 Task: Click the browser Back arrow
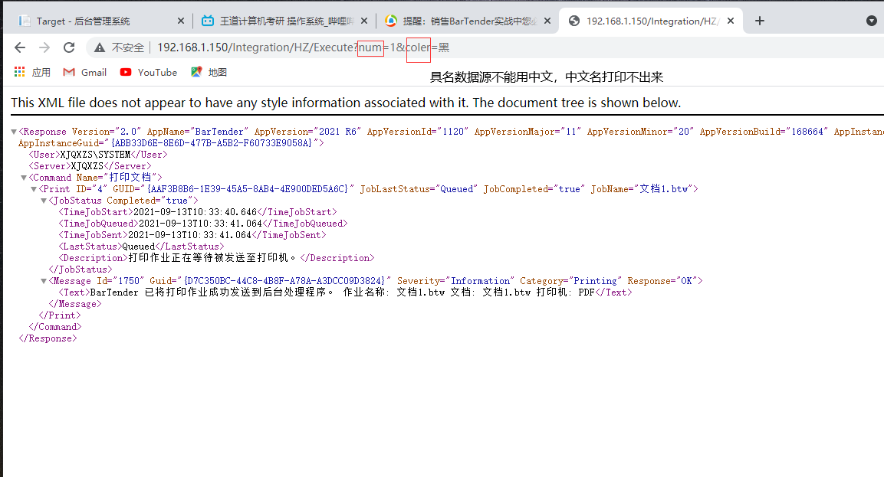pos(20,47)
